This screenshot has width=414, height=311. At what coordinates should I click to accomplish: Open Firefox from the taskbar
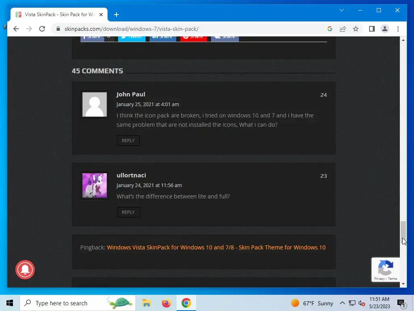pos(166,303)
